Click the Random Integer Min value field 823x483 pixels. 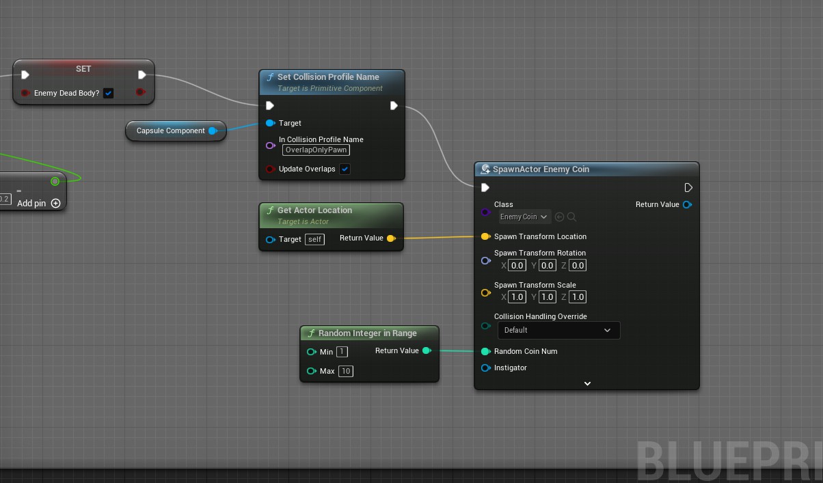pos(342,352)
